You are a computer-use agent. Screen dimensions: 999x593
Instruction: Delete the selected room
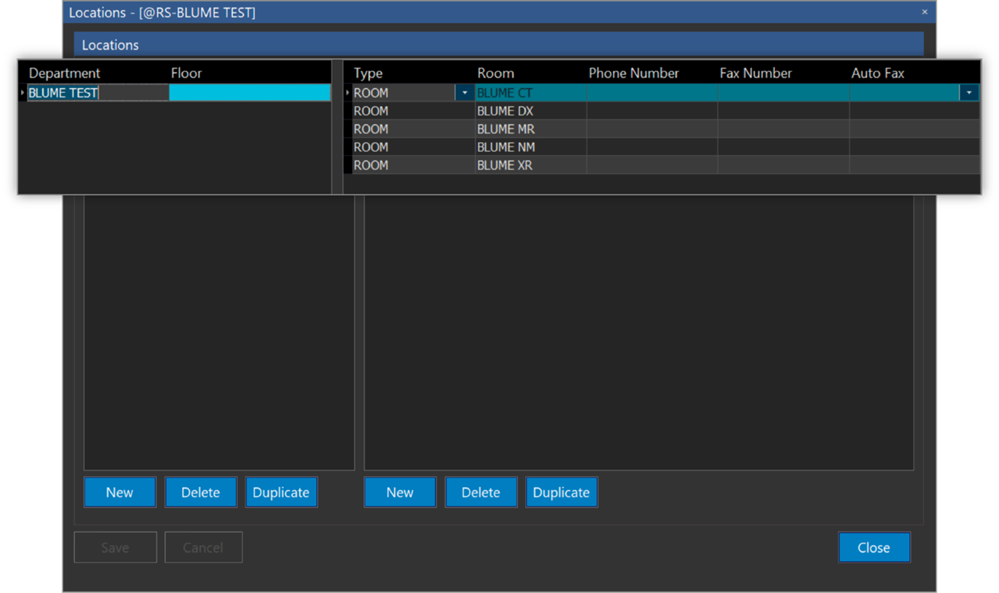click(480, 492)
